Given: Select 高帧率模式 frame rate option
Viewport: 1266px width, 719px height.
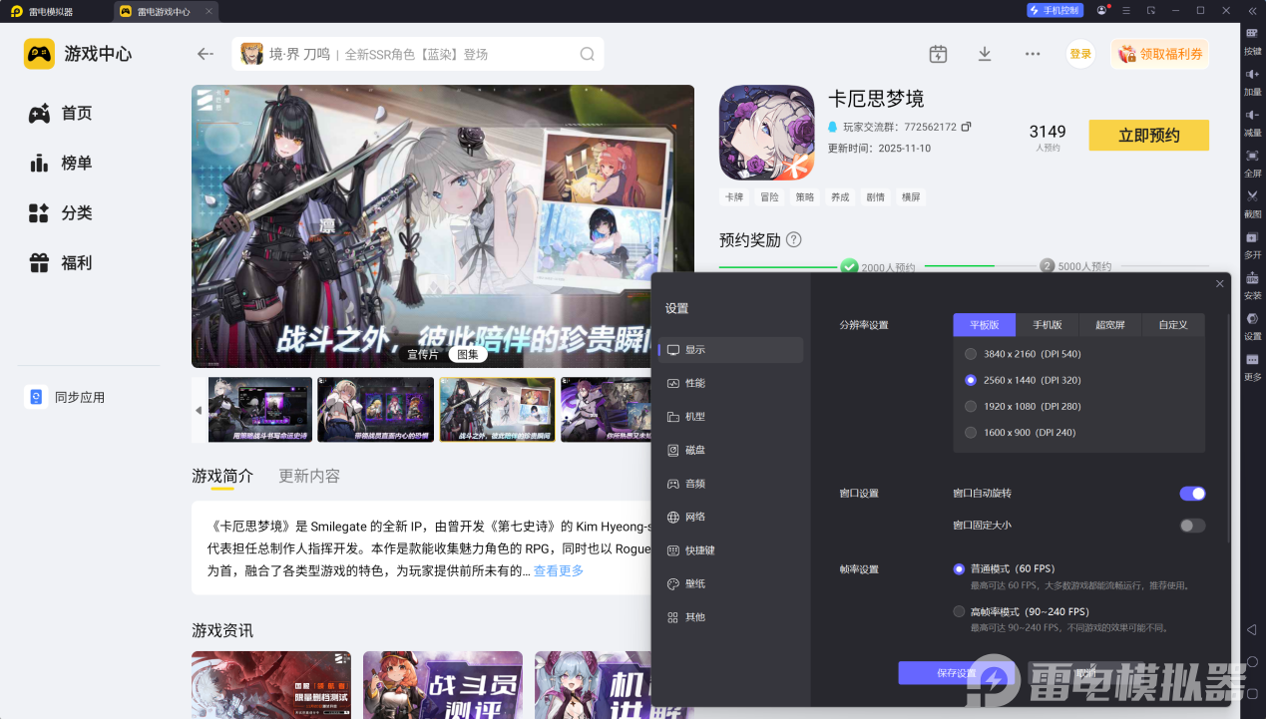Looking at the screenshot, I should point(959,611).
